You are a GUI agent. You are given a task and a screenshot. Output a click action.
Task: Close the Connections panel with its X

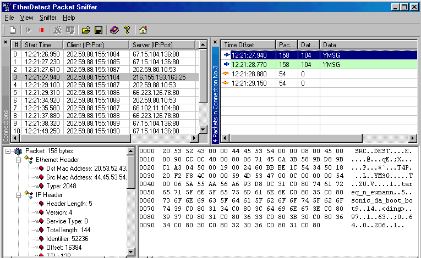[x=6, y=42]
